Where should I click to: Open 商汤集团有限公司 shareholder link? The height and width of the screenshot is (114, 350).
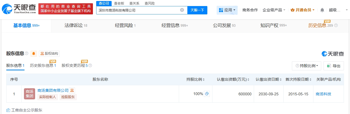[53, 90]
